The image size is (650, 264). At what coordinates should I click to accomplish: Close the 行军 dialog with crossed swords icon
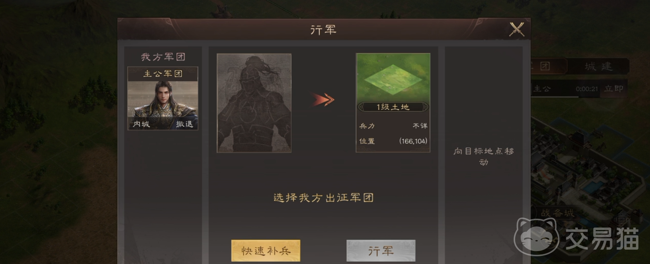click(516, 29)
